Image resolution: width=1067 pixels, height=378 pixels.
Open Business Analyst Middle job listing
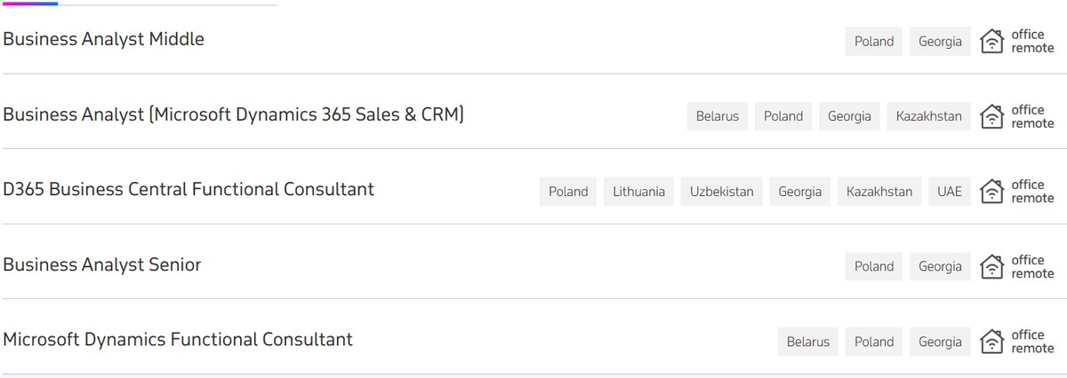tap(104, 39)
